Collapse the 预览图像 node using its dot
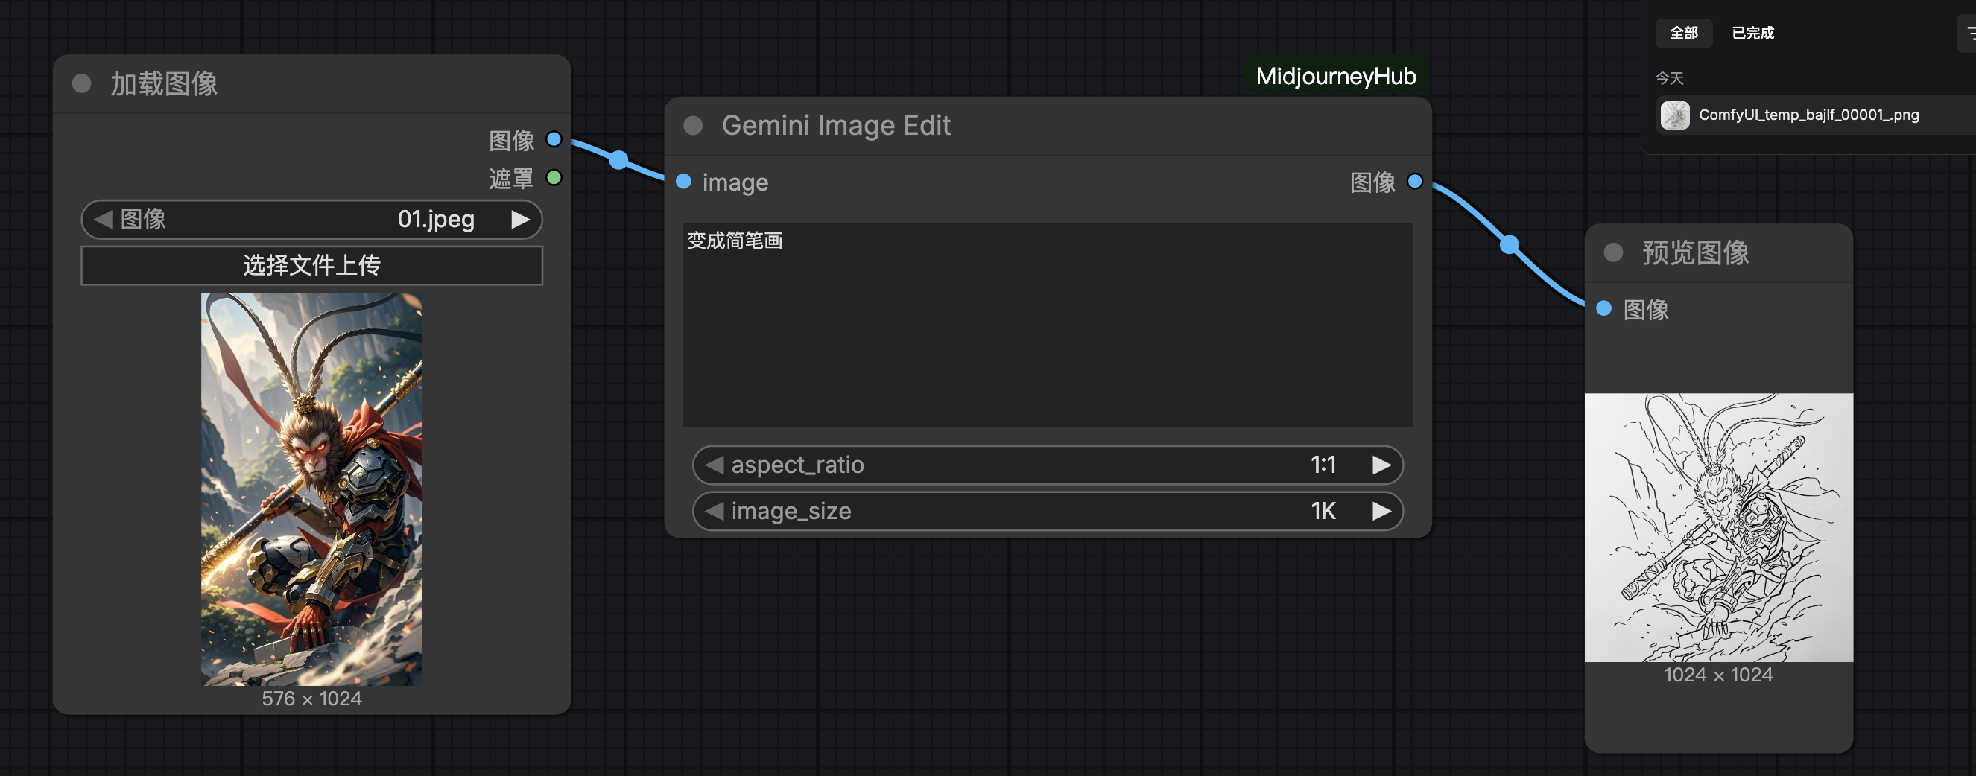Viewport: 1976px width, 776px height. click(1613, 253)
